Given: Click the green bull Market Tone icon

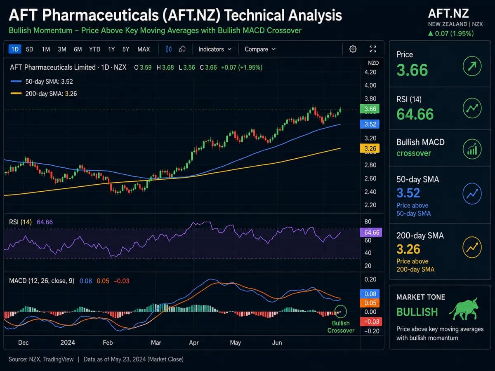Looking at the screenshot, I should 463,308.
